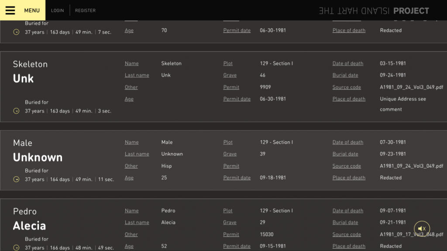The height and width of the screenshot is (251, 447).
Task: Open the Login page
Action: click(x=57, y=10)
